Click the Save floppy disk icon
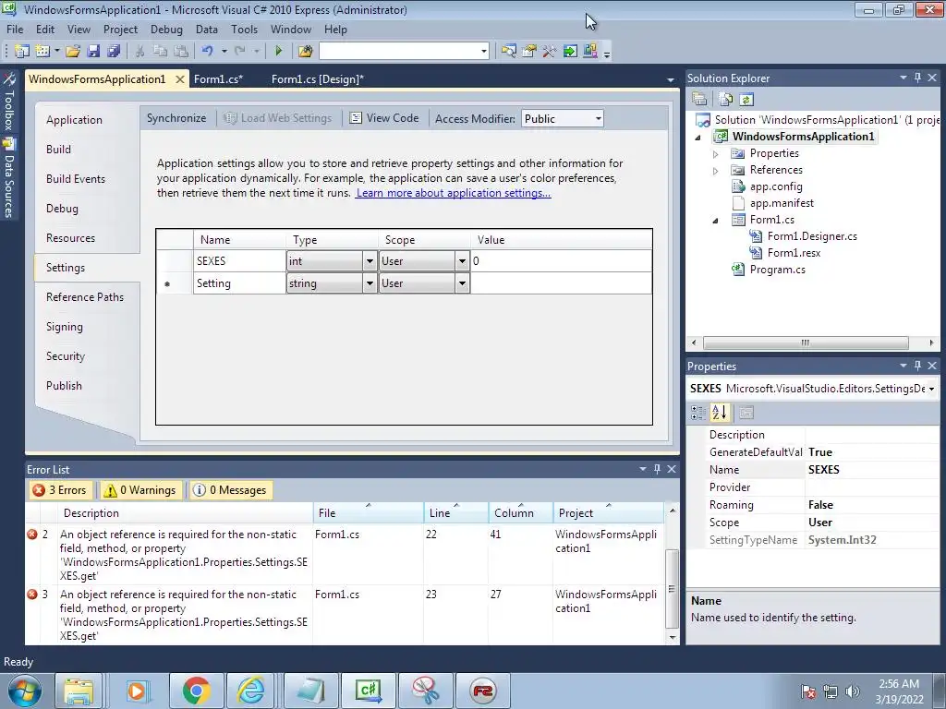The width and height of the screenshot is (946, 709). pyautogui.click(x=93, y=52)
